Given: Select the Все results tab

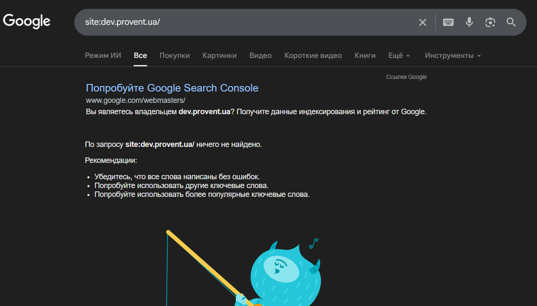Looking at the screenshot, I should coord(140,55).
